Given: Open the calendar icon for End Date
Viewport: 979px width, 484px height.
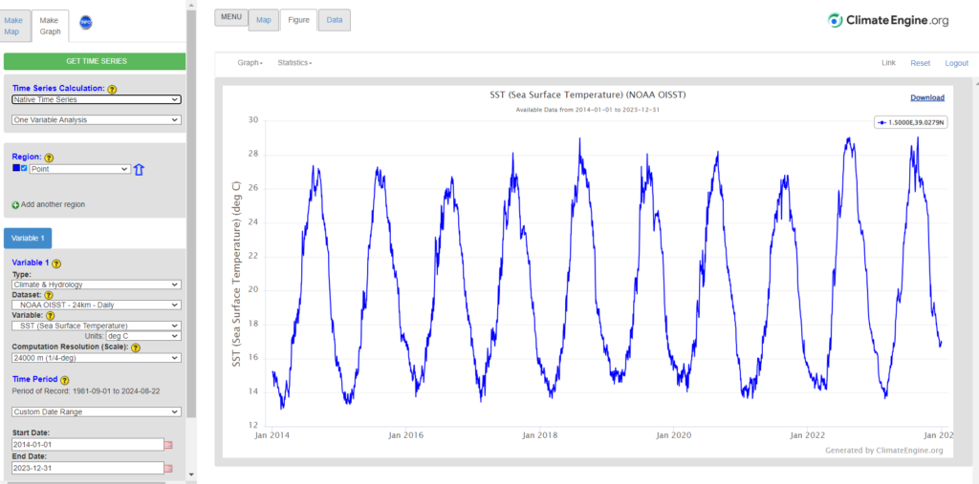Looking at the screenshot, I should (168, 468).
